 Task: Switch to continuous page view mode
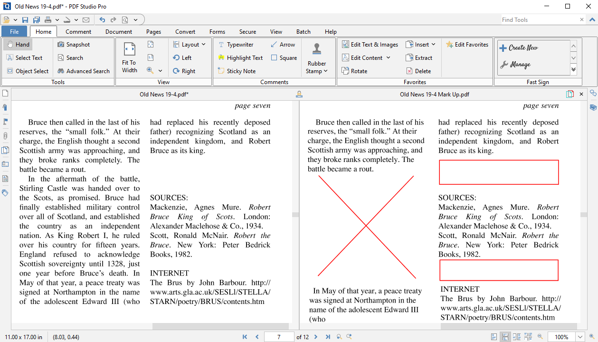[x=505, y=336]
